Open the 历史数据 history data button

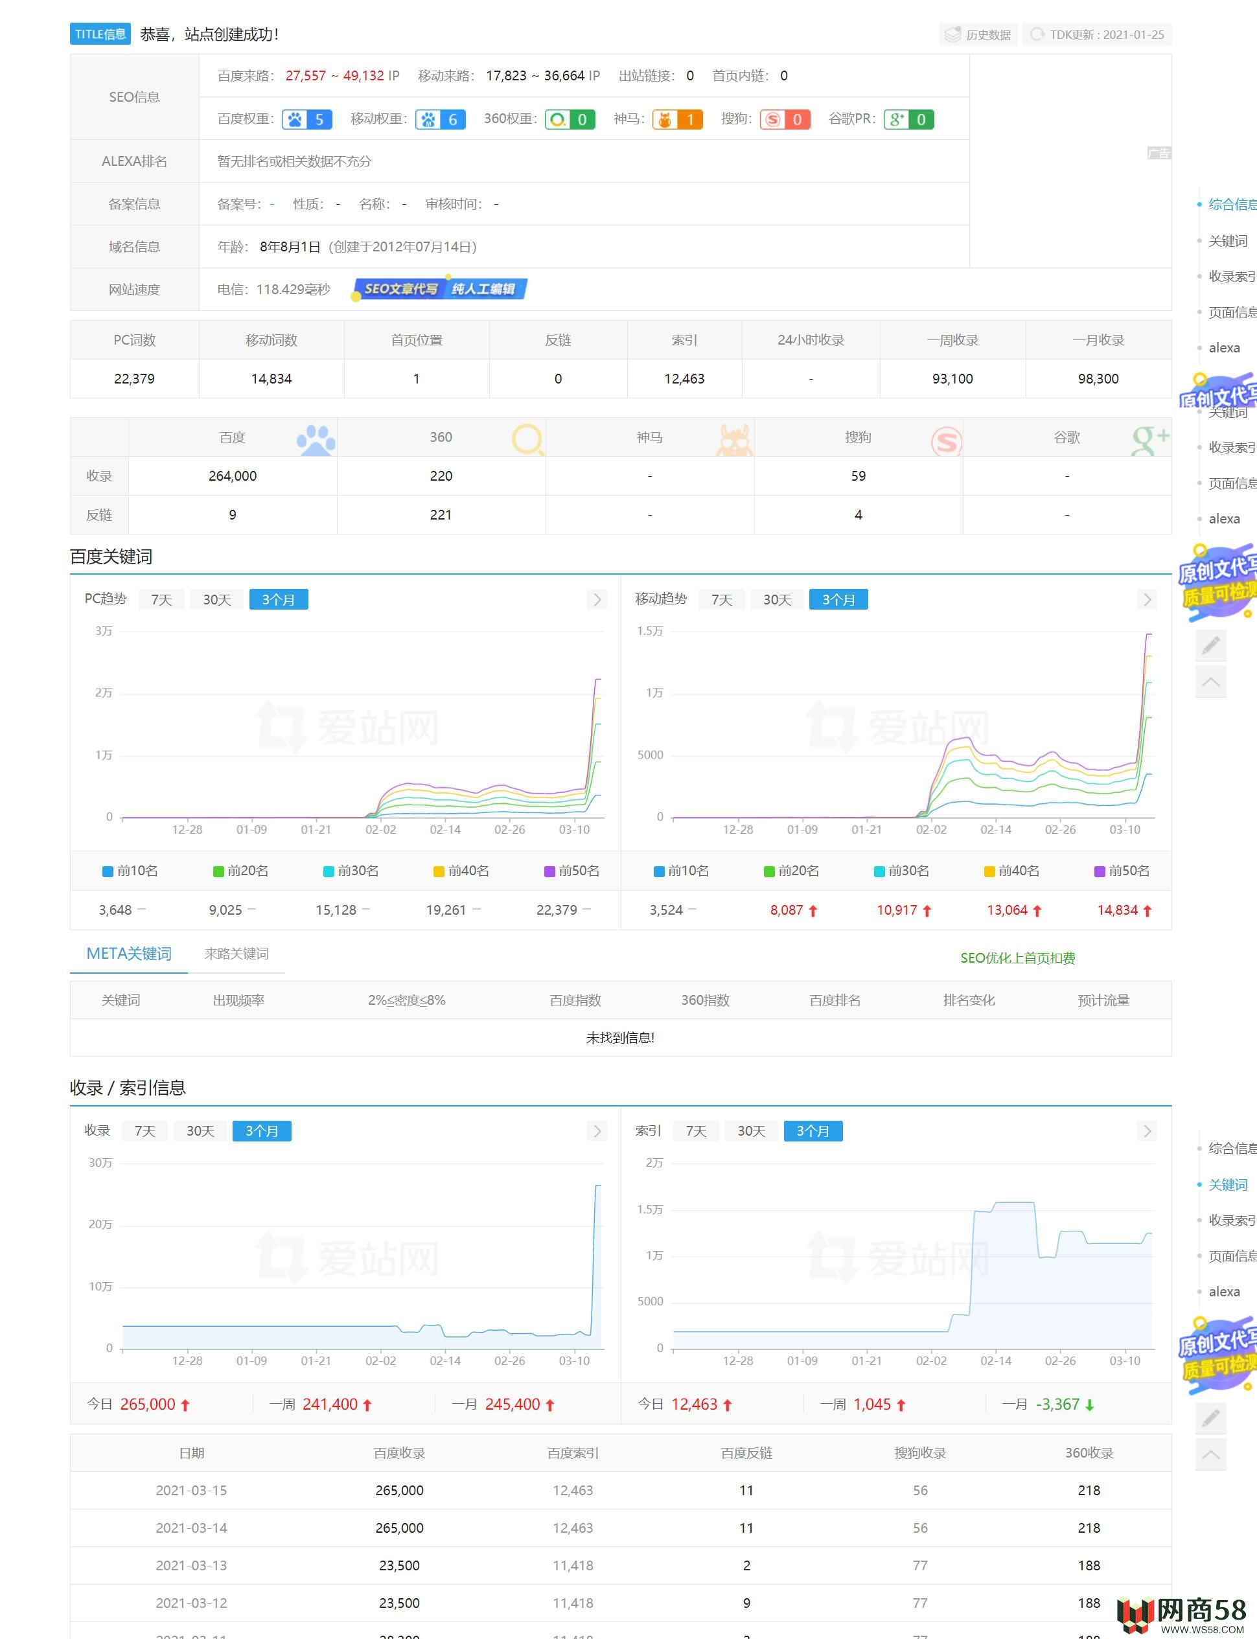[978, 34]
